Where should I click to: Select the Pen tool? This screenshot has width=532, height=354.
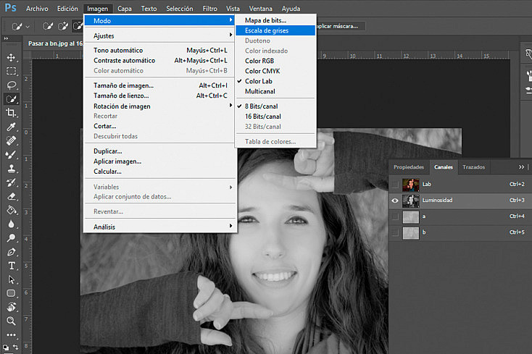pos(11,252)
